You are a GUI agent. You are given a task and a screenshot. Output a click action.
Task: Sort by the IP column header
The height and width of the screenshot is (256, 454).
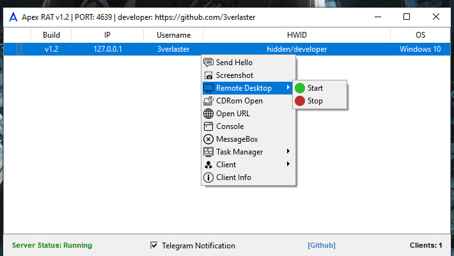107,35
